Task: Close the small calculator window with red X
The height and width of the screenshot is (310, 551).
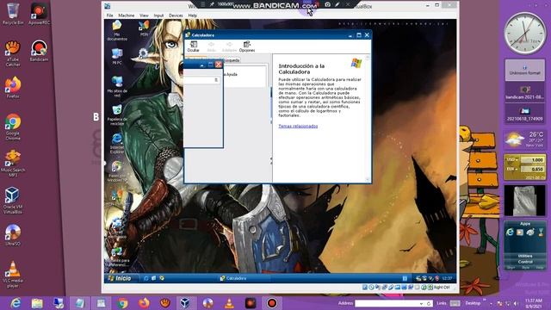Action: (218, 65)
